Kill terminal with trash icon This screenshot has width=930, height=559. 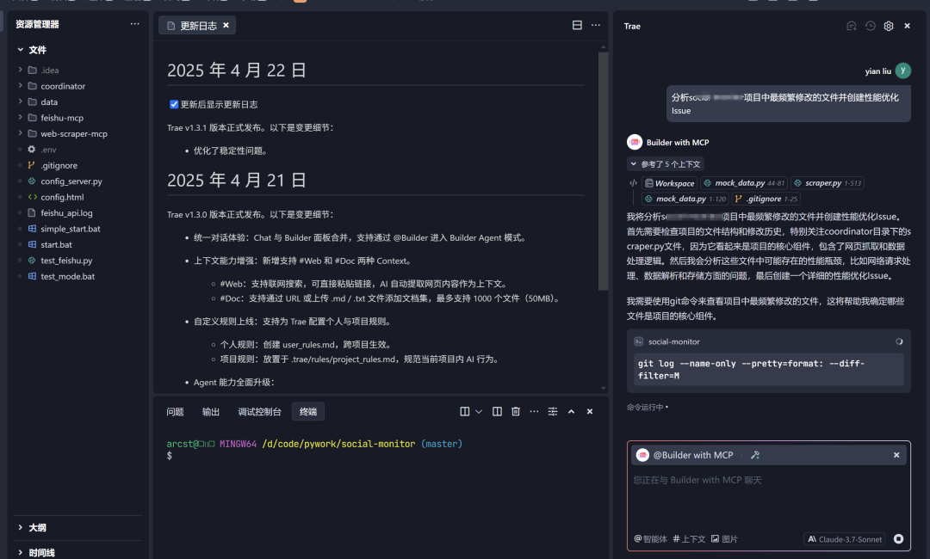point(516,412)
